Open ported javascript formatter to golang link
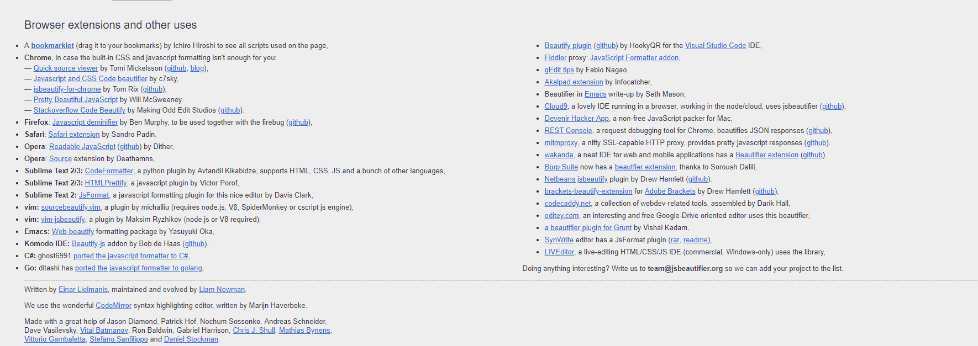Screen dimensions: 978x346 [139, 268]
